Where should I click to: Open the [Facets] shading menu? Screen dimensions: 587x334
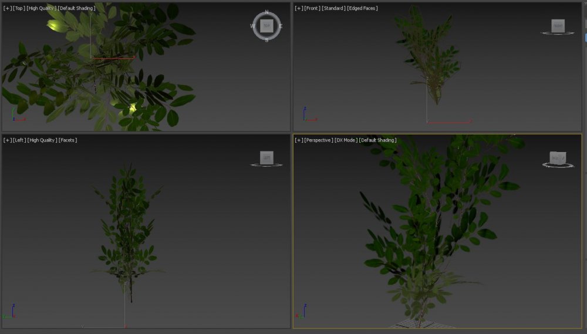tap(68, 140)
